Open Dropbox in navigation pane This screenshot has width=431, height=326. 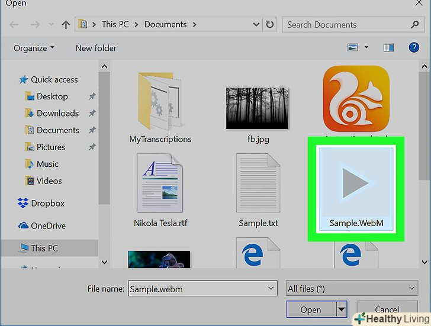(x=47, y=203)
